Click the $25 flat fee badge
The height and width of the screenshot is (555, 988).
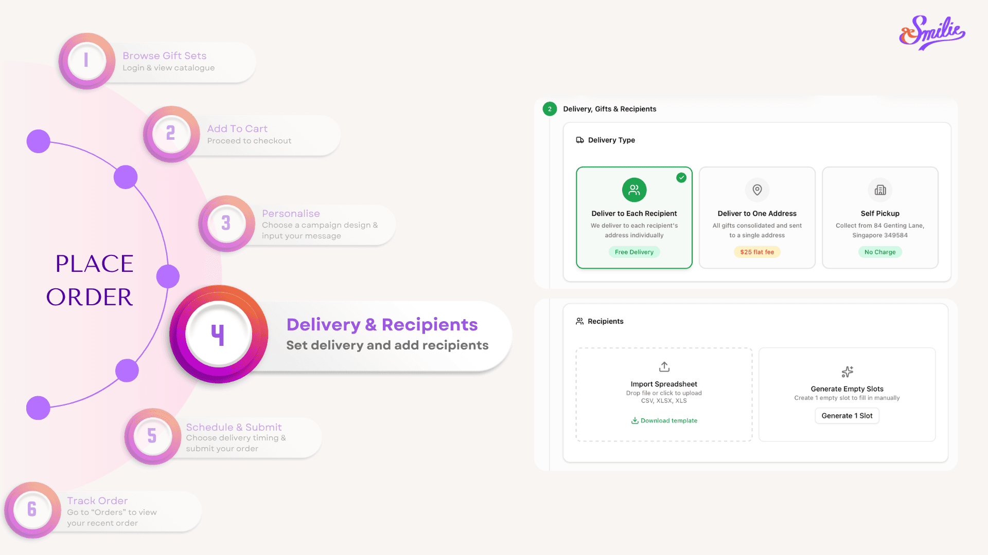[x=757, y=252]
